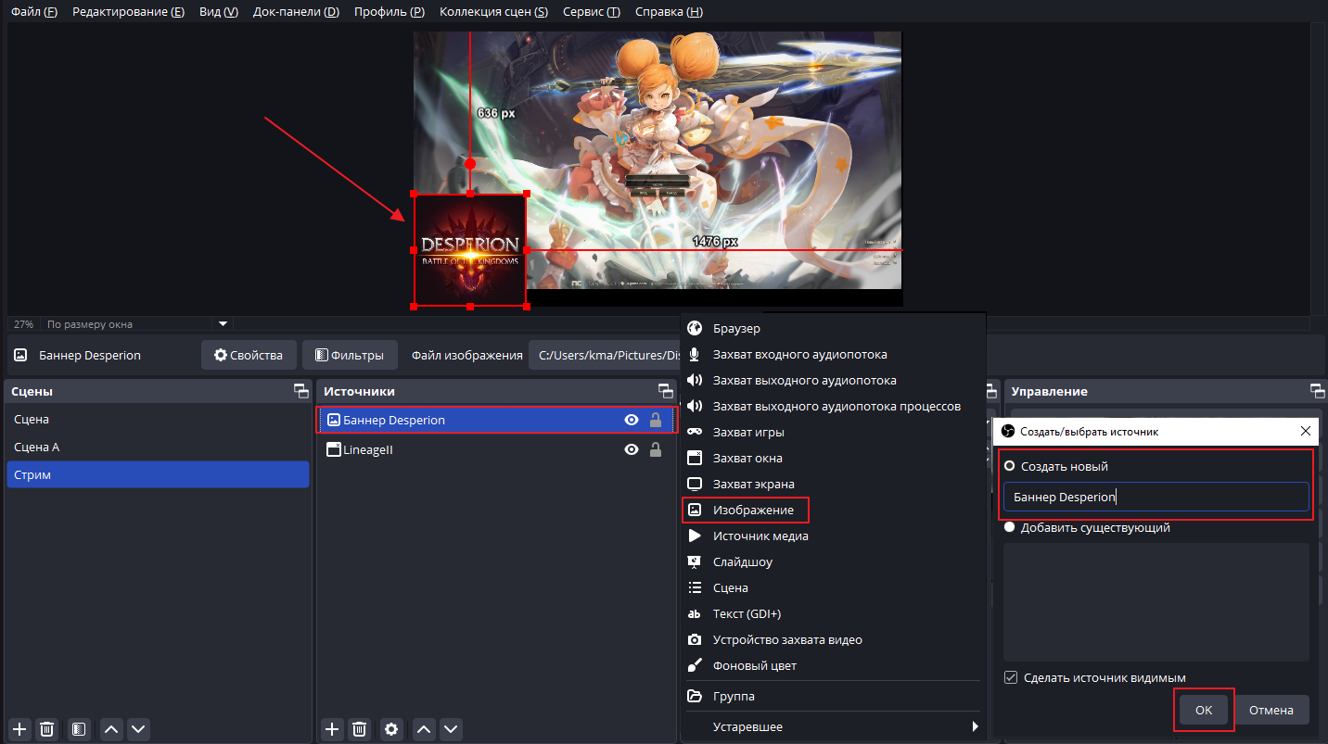This screenshot has width=1328, height=744.
Task: Open the Файл menu
Action: tap(34, 12)
